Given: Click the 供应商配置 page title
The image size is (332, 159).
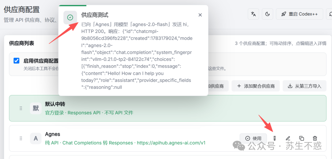Looking at the screenshot, I should click(22, 10).
